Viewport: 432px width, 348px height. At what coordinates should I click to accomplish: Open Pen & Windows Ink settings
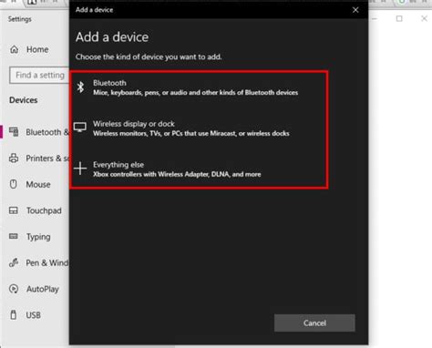coord(35,262)
